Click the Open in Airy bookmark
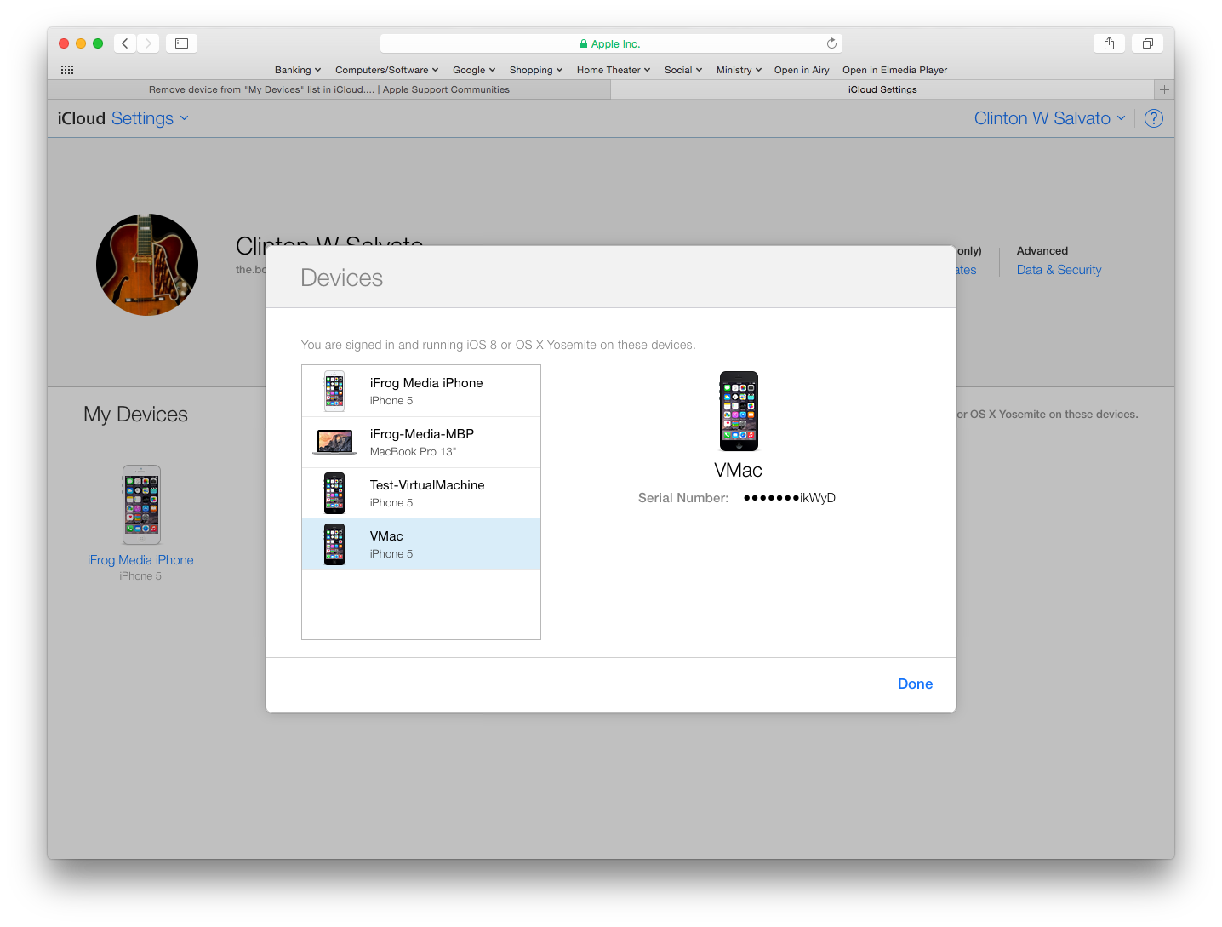The height and width of the screenshot is (927, 1222). [802, 70]
